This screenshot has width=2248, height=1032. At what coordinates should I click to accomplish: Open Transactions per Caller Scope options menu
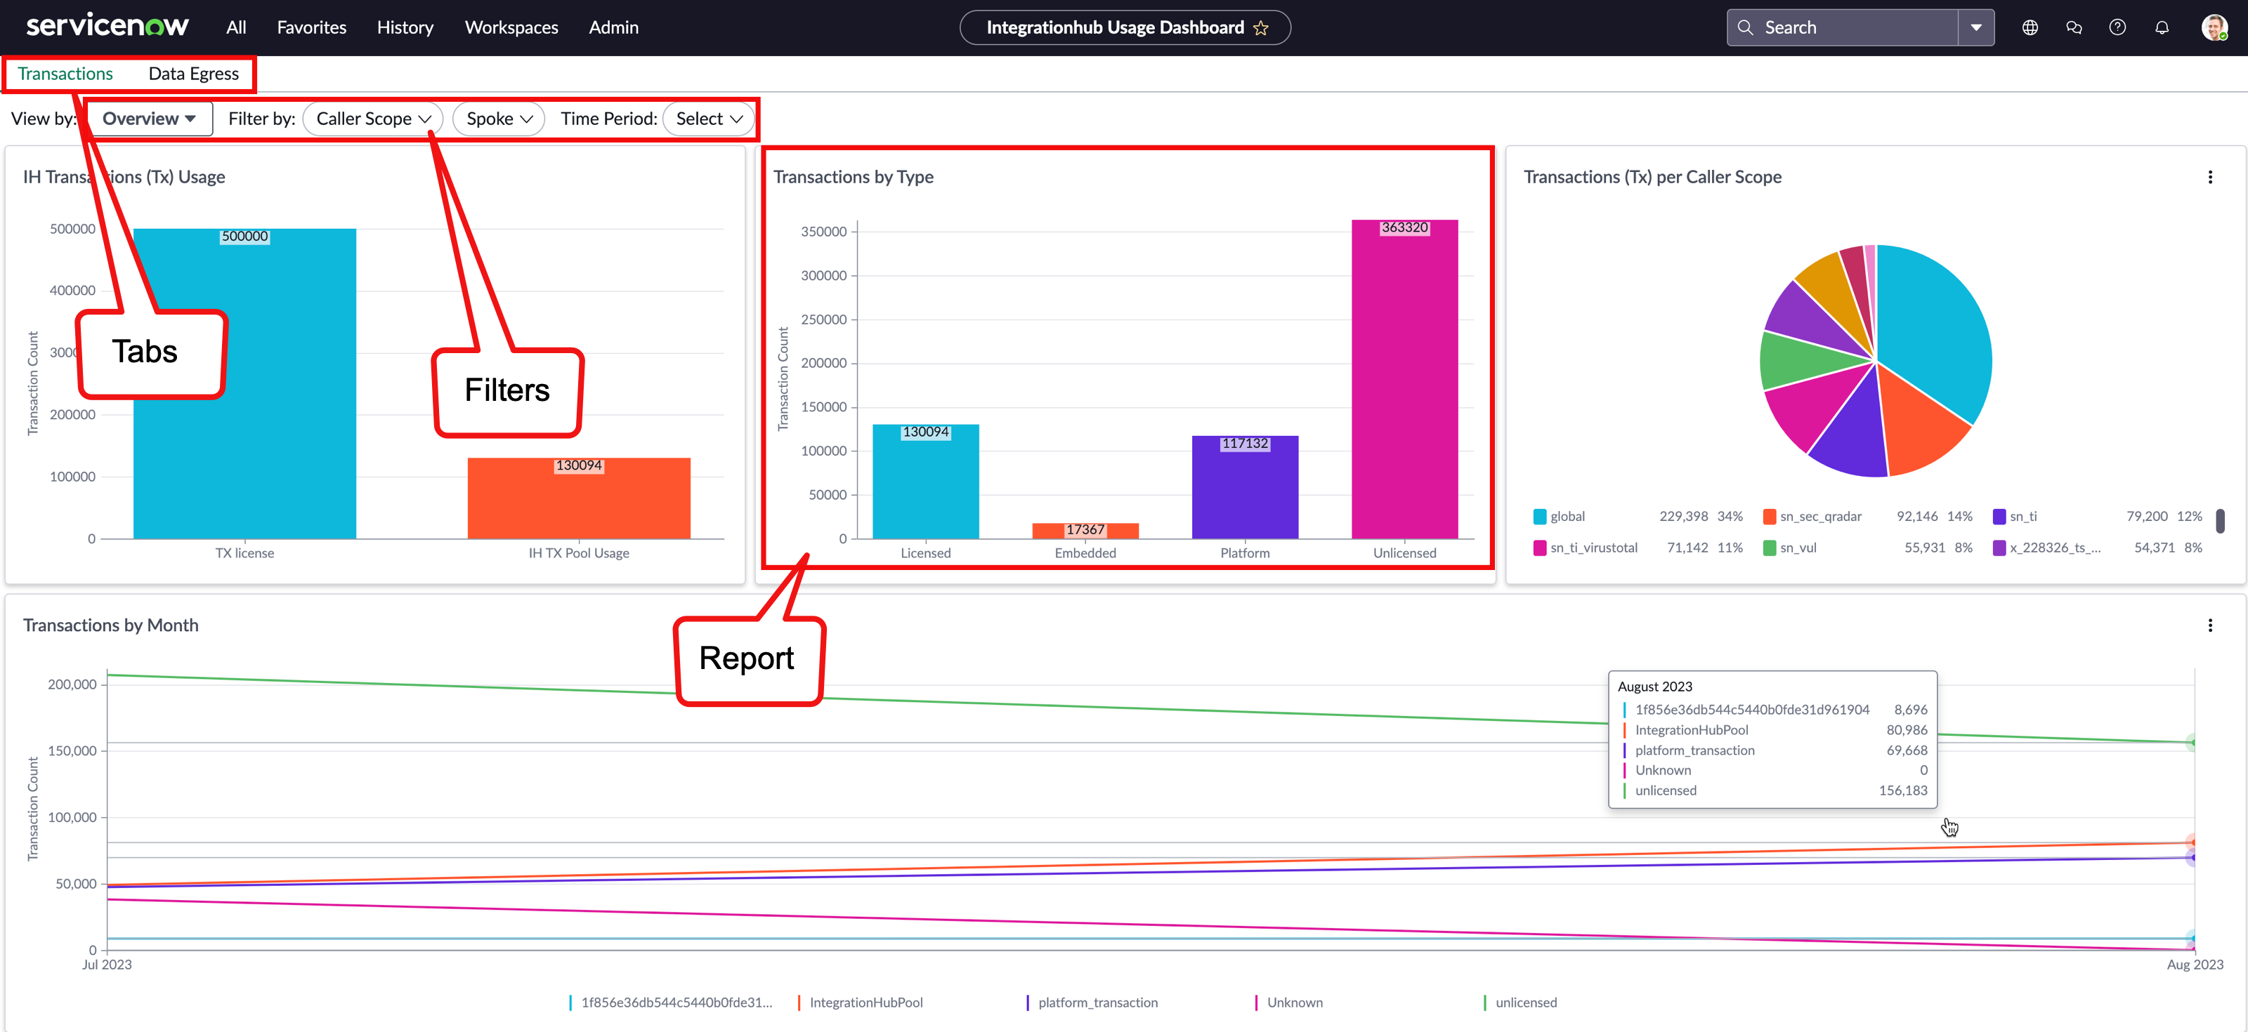[2211, 177]
